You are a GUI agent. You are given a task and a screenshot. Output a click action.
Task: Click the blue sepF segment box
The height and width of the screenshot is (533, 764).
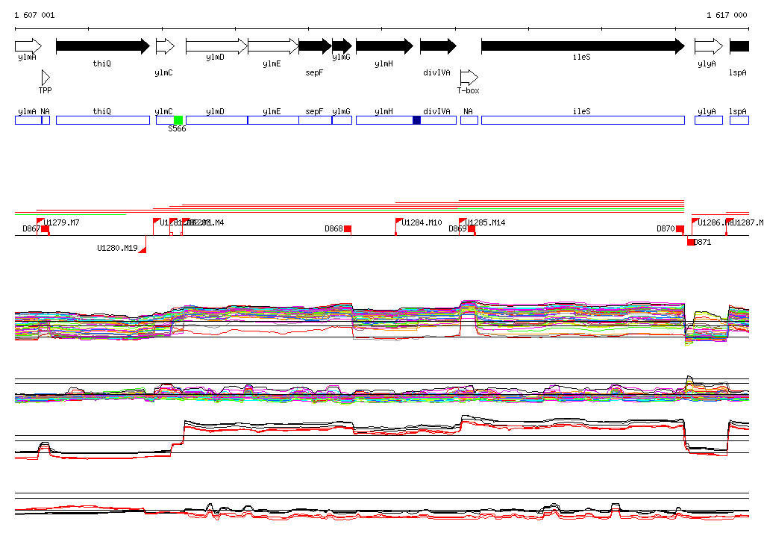316,120
